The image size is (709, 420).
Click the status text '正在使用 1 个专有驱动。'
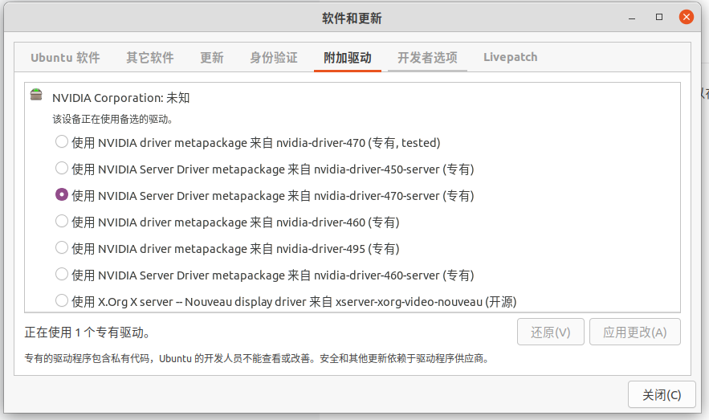click(87, 332)
